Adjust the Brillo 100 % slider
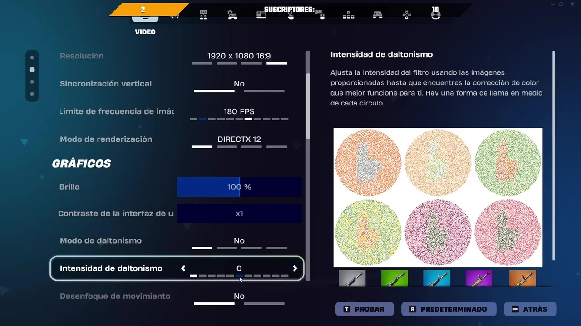The width and height of the screenshot is (581, 326). pyautogui.click(x=239, y=187)
